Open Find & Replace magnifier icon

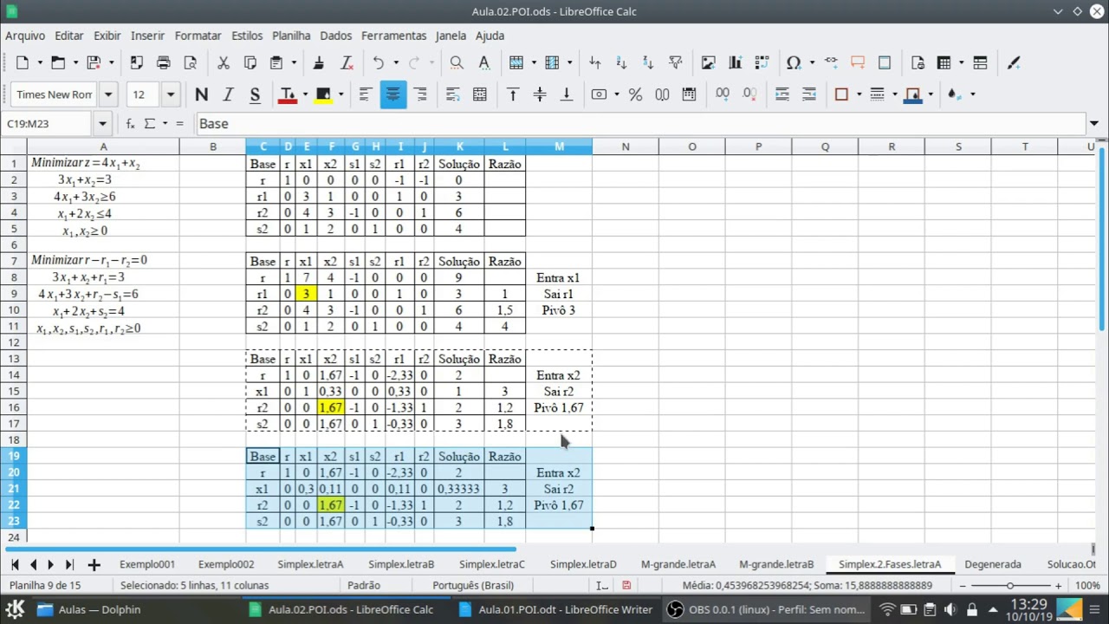tap(457, 62)
